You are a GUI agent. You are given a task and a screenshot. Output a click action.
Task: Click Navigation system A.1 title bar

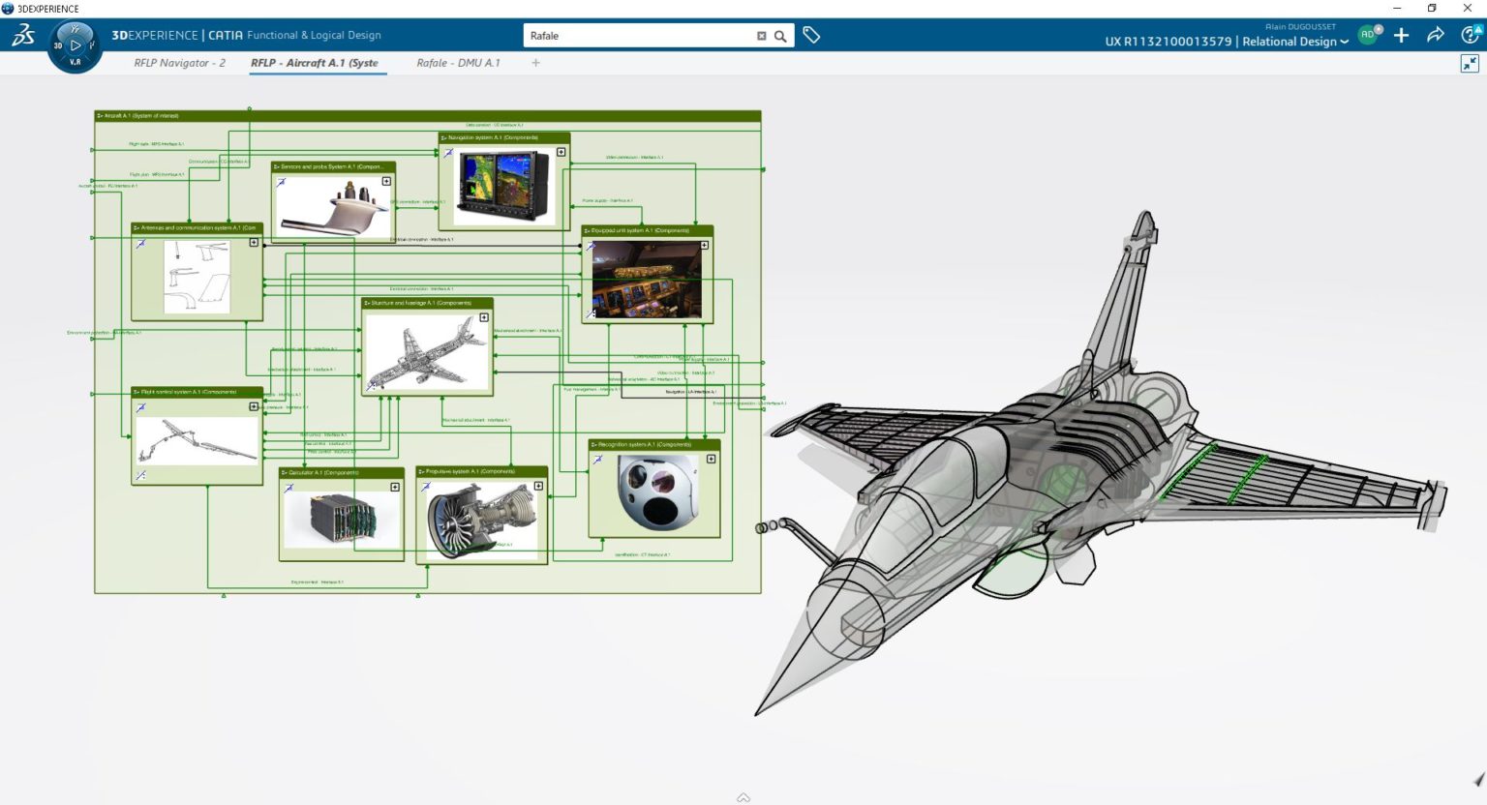(x=503, y=137)
